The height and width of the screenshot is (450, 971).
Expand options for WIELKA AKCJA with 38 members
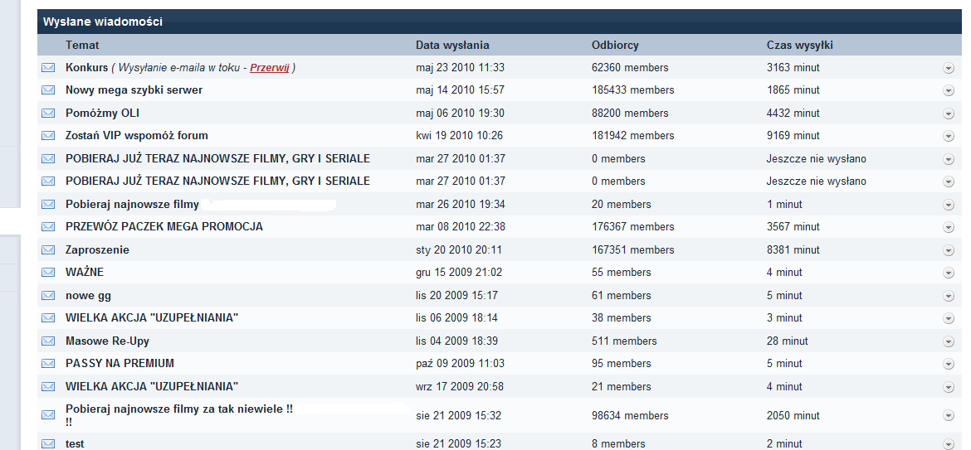(948, 318)
